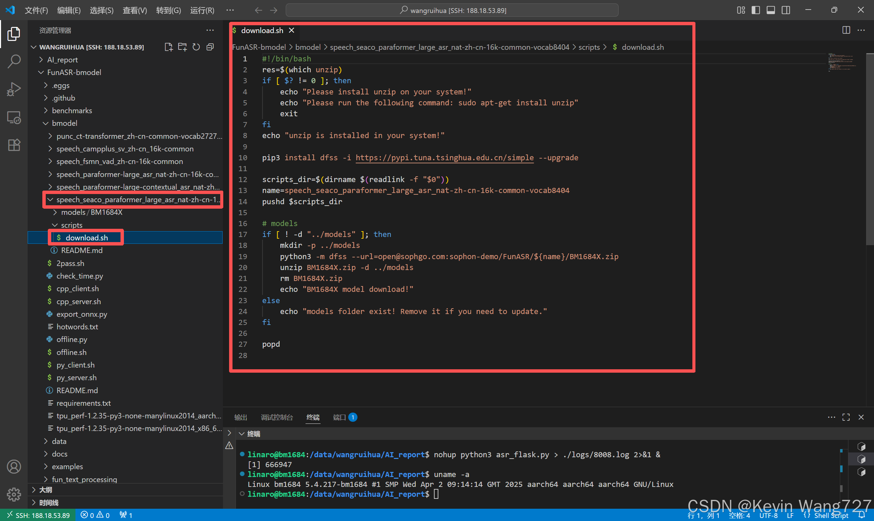Open Remote Explorer view
Viewport: 874px width, 521px height.
click(x=14, y=117)
